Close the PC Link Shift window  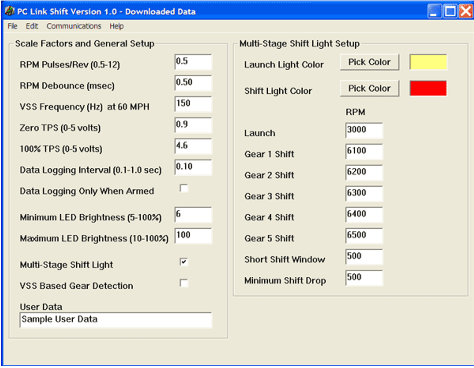pos(465,11)
